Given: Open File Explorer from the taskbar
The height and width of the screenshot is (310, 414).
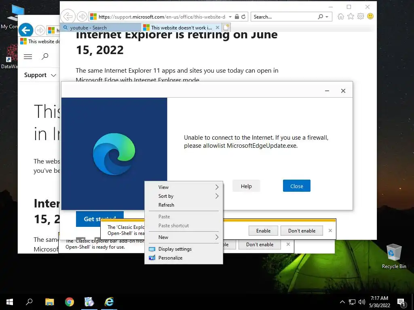Looking at the screenshot, I should [x=49, y=302].
